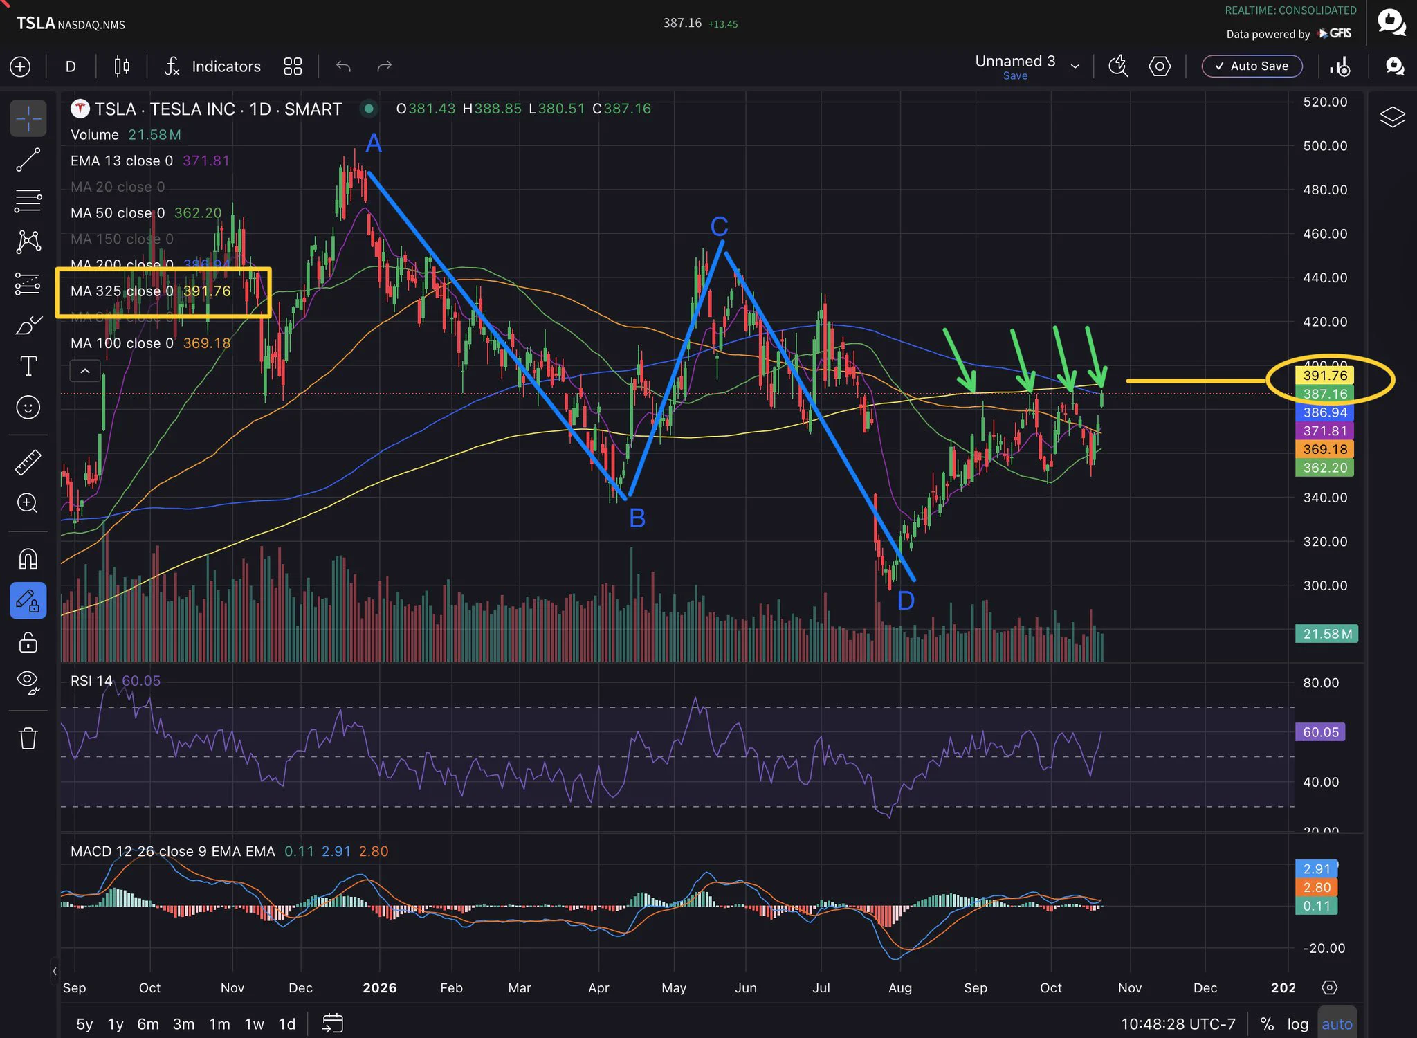Select the crosshair cursor tool
The height and width of the screenshot is (1038, 1417).
[x=28, y=118]
